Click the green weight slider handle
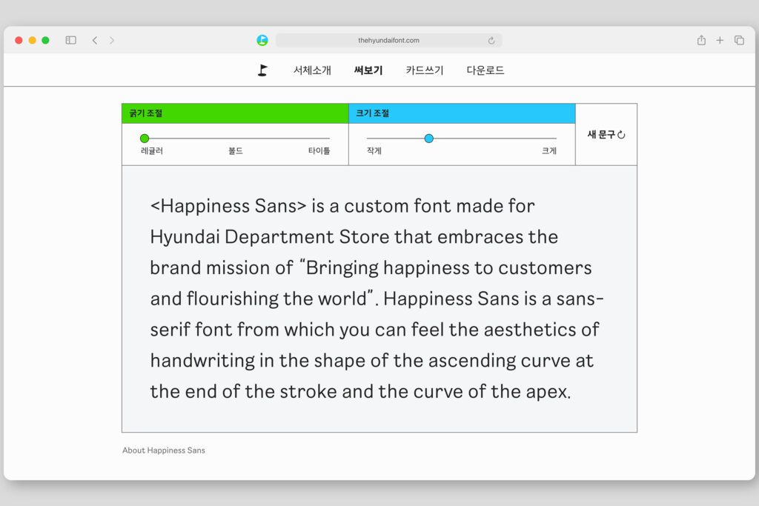 (145, 139)
